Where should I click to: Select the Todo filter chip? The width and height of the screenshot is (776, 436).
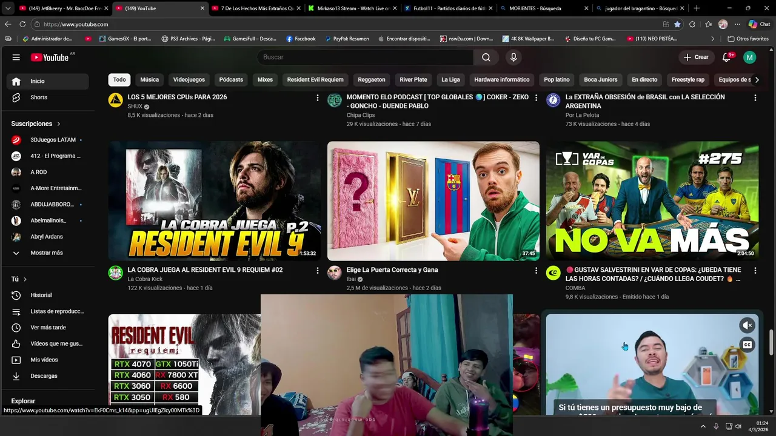tap(119, 80)
